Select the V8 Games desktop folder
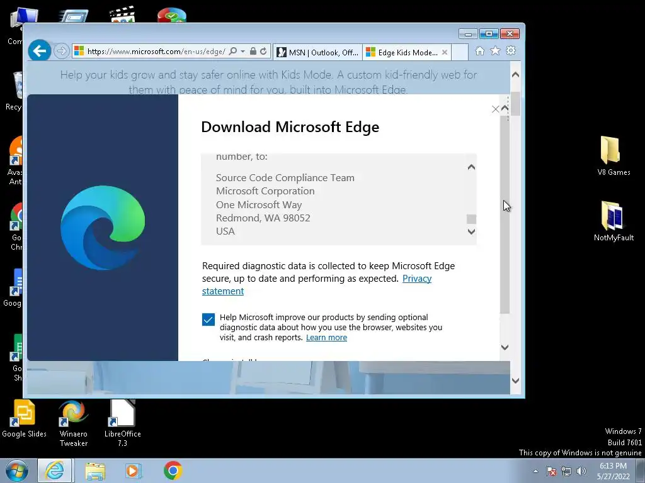Viewport: 645px width, 483px height. pos(614,156)
